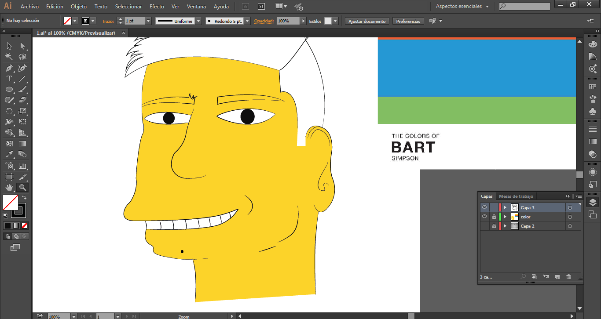Activate the Eyedropper tool
Screen dimensions: 601x319
(9, 155)
